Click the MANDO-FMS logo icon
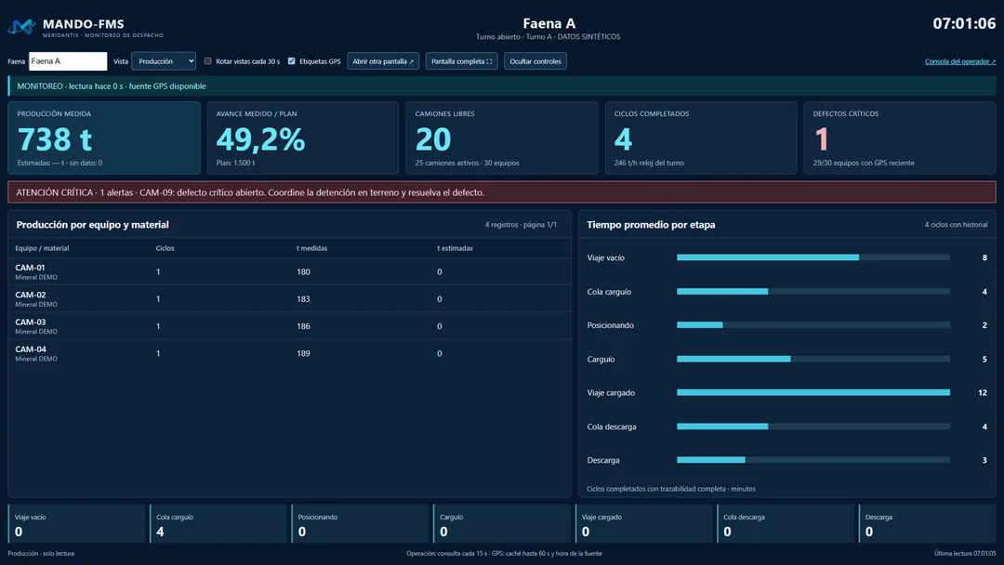The height and width of the screenshot is (565, 1004). pyautogui.click(x=21, y=27)
